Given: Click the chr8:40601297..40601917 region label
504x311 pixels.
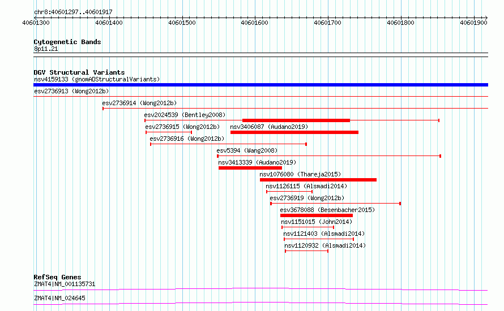Looking at the screenshot, I should 73,12.
